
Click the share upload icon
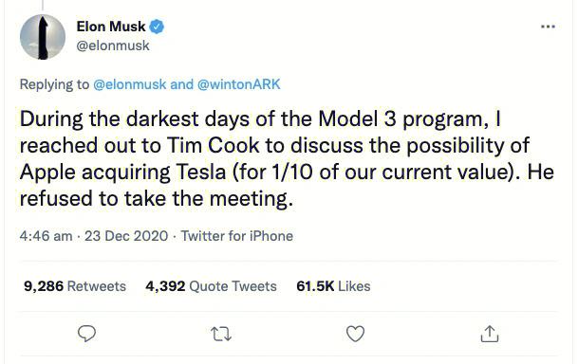click(x=490, y=334)
